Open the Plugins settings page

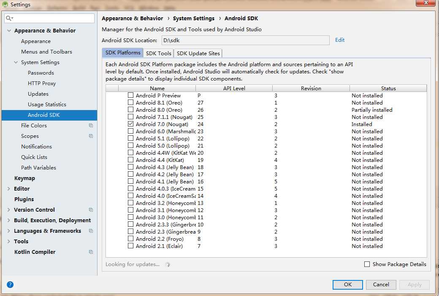click(x=24, y=199)
